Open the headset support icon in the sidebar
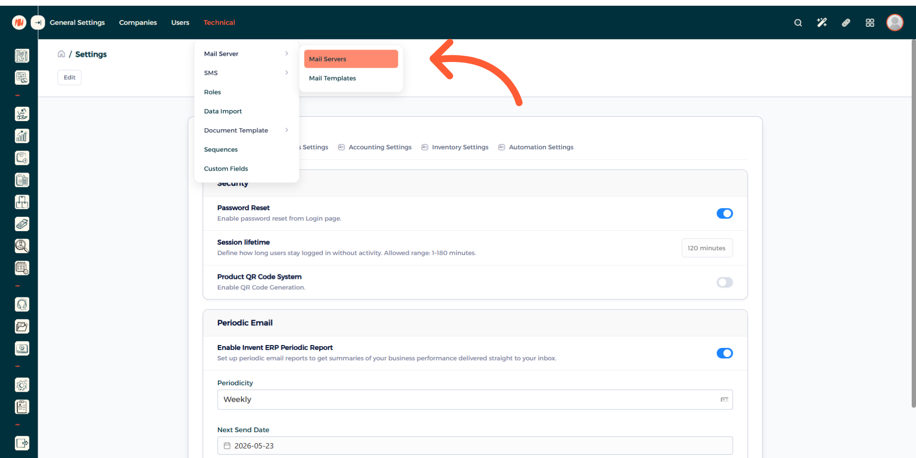 coord(22,305)
